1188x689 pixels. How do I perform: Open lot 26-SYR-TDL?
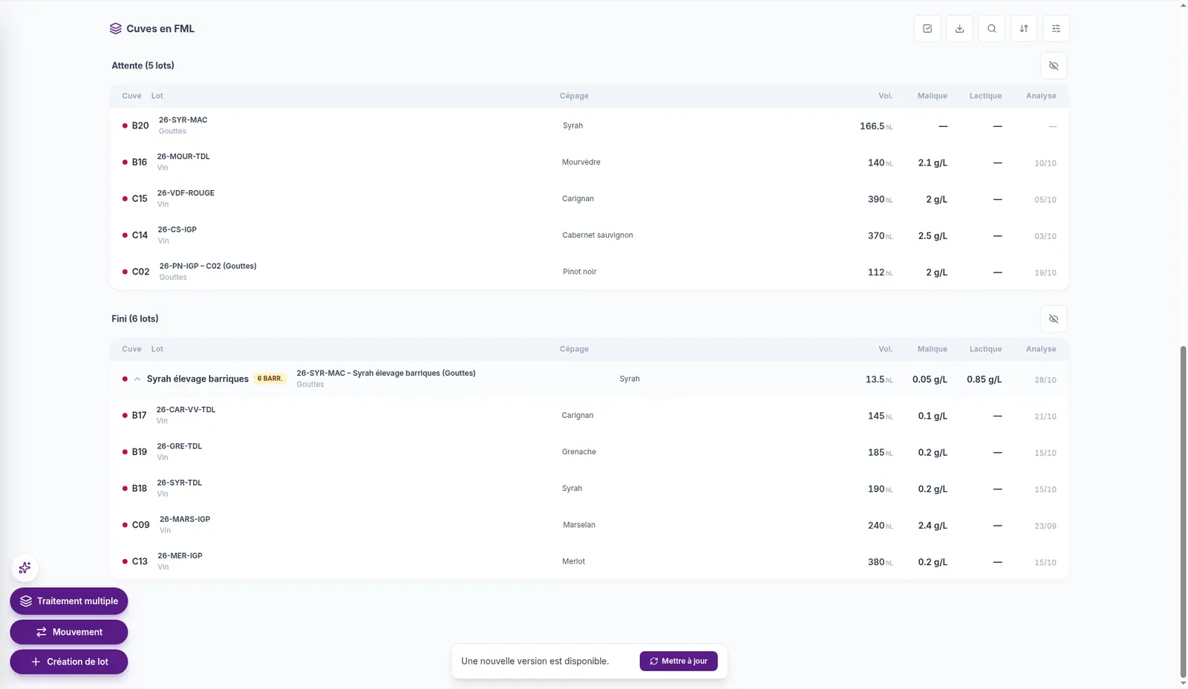pyautogui.click(x=179, y=483)
